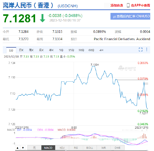Click 在APP中查看 link
154x151 pixels.
click(141, 5)
